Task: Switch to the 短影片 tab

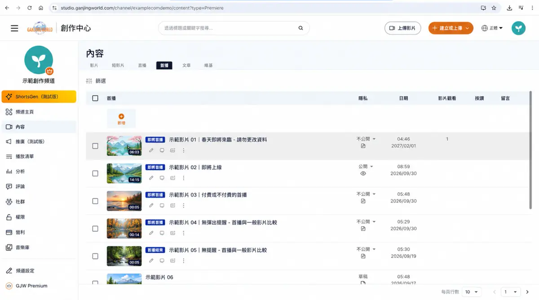Action: (x=118, y=66)
